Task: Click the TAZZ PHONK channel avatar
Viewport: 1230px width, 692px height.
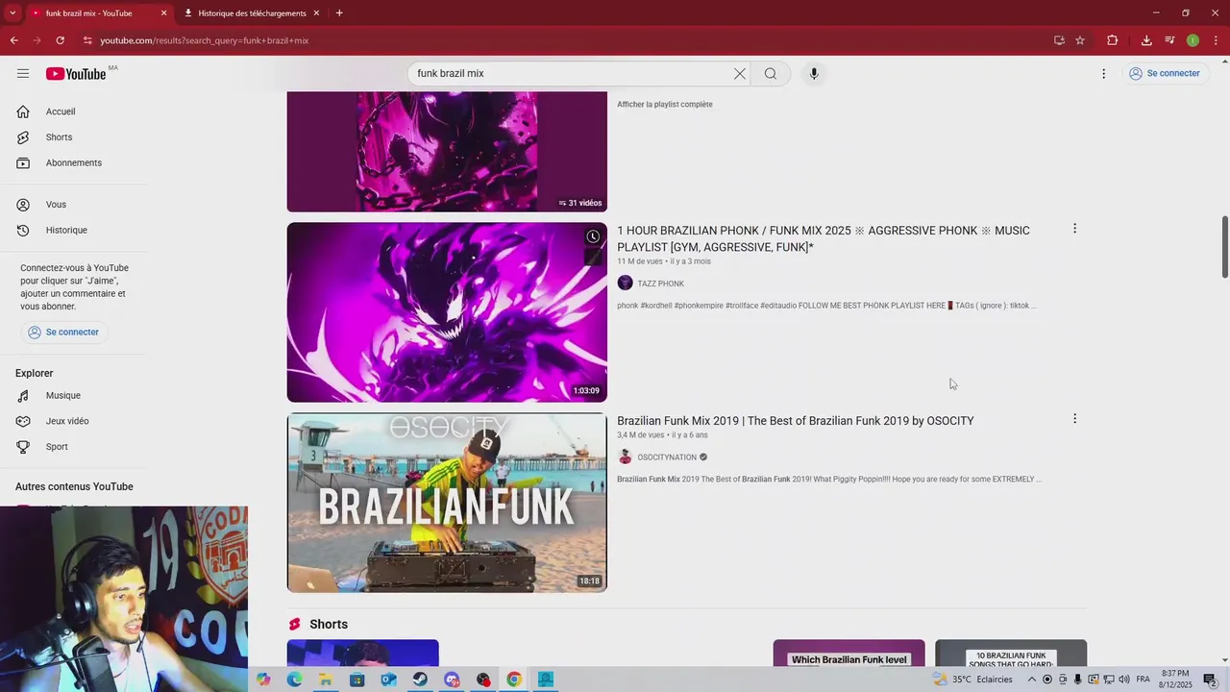Action: click(x=626, y=283)
